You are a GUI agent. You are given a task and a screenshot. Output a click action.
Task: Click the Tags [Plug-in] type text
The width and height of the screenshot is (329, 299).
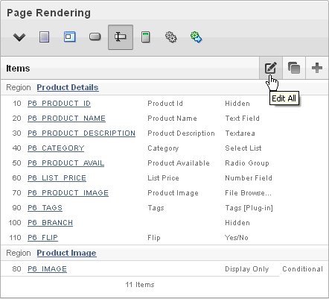tap(249, 208)
